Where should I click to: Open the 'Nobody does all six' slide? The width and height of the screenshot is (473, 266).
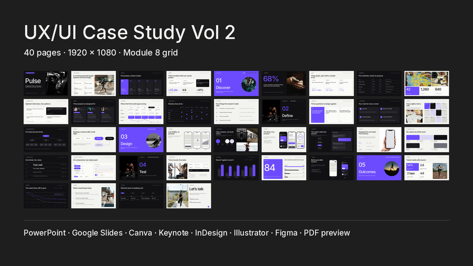tap(189, 112)
